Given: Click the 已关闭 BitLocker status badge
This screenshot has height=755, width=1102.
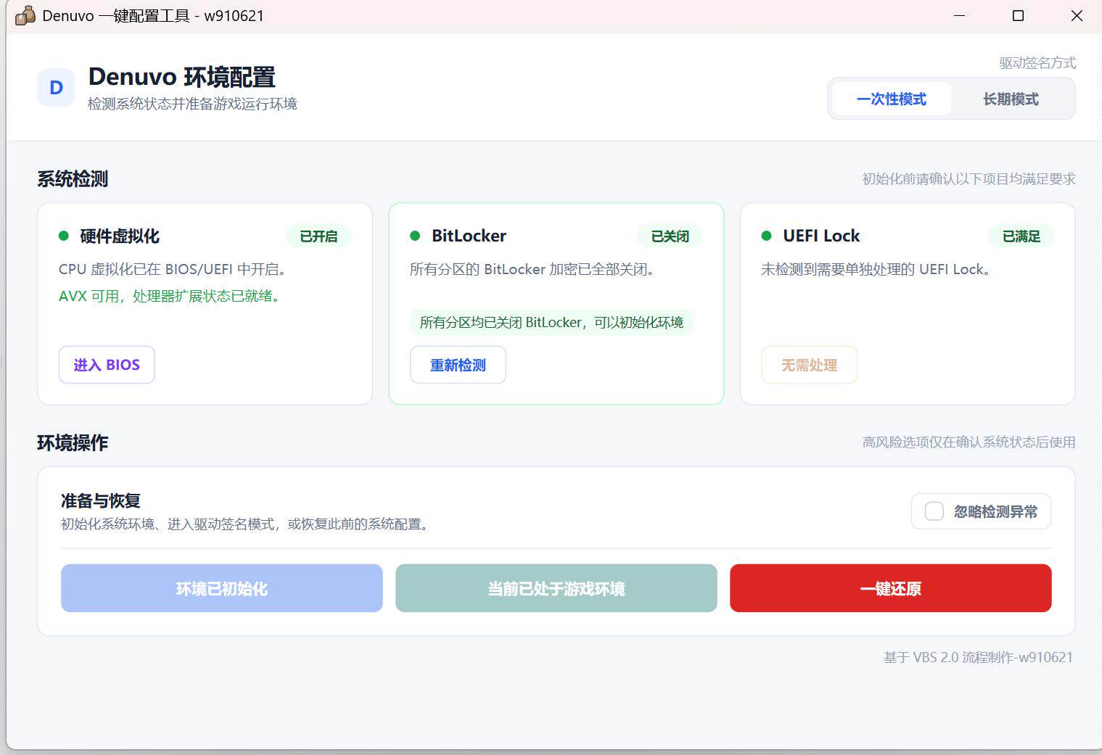Looking at the screenshot, I should (670, 236).
